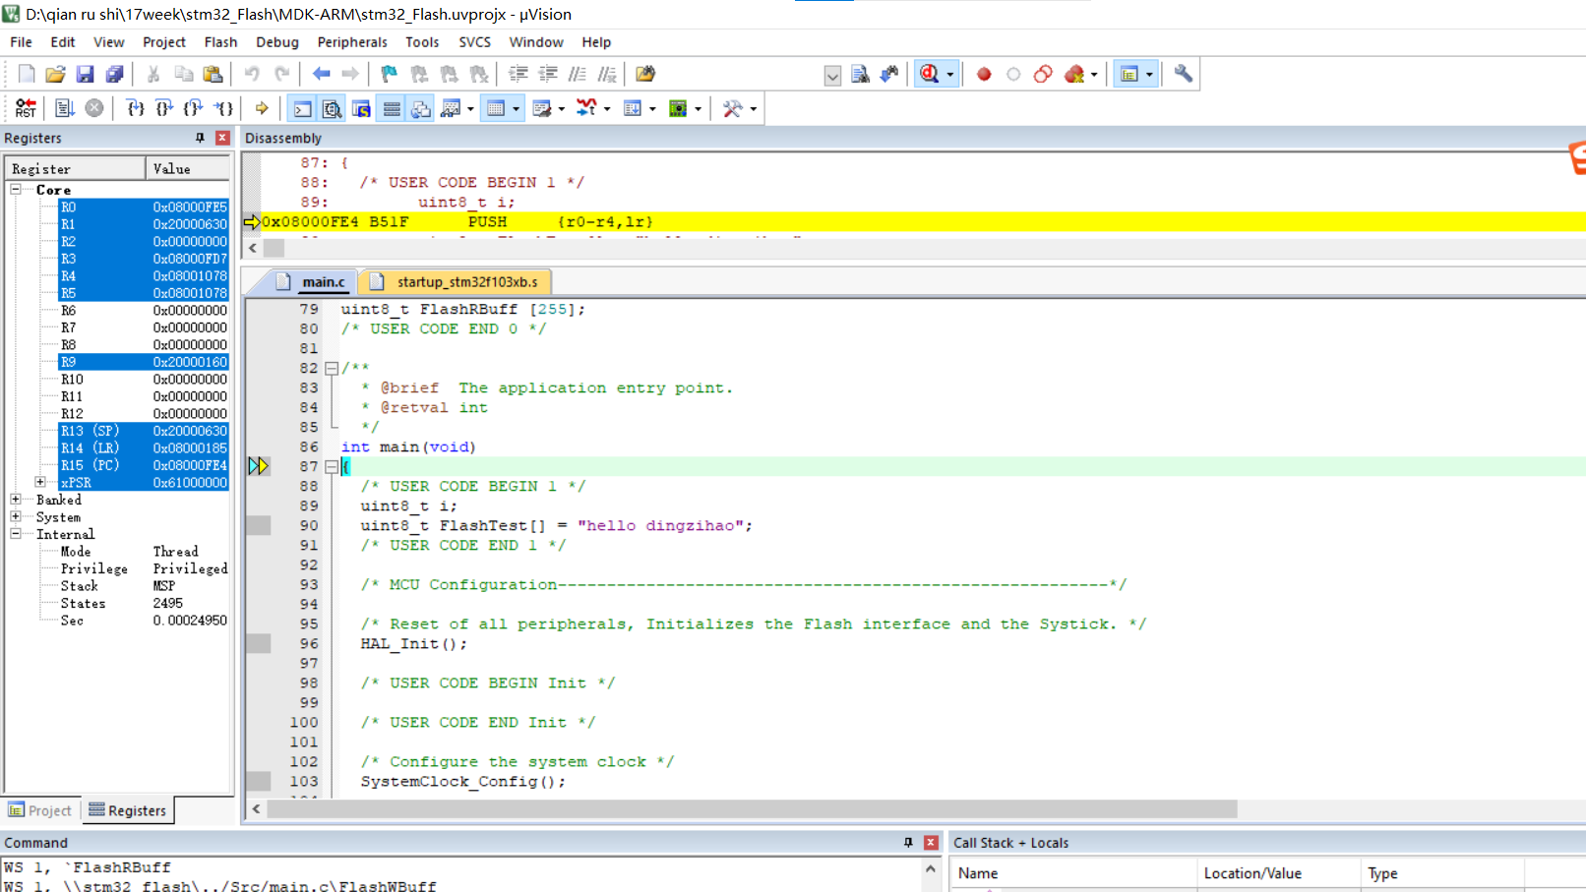Switch to the Project tab
This screenshot has height=892, width=1586.
coord(40,810)
